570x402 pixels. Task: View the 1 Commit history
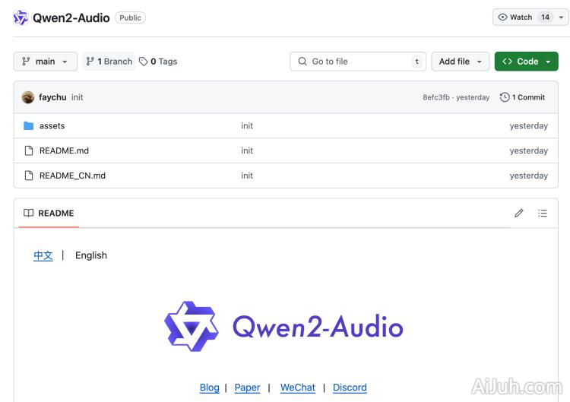(x=522, y=97)
